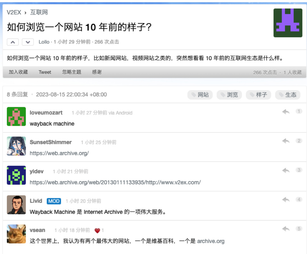Open Livid's username link
Viewport: 307px width, 254px height.
[36, 201]
